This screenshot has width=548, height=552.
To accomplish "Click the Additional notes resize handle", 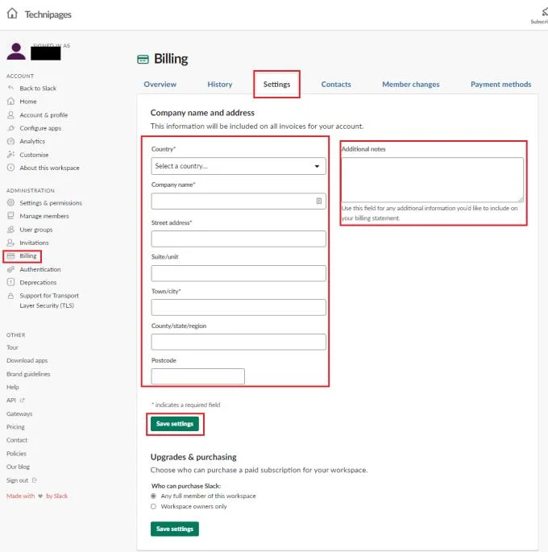I will (x=521, y=200).
